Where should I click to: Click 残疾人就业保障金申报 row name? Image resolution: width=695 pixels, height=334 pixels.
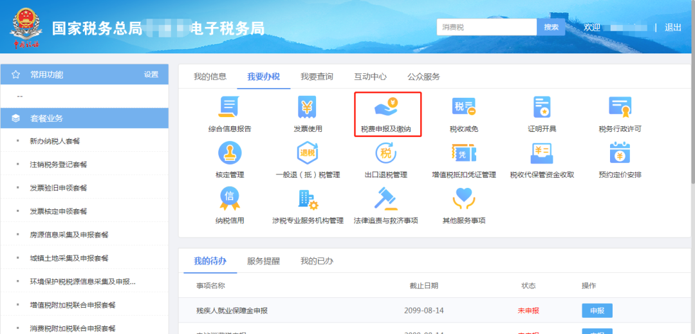point(232,311)
